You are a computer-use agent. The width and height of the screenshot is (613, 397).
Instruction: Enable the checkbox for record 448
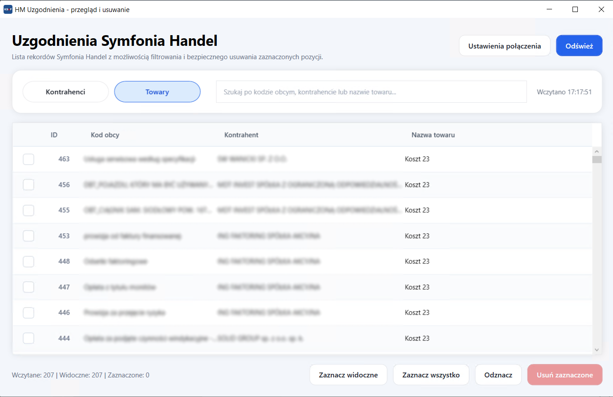(28, 262)
